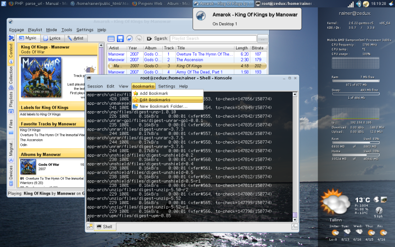
Task: Switch to the Artist context tab
Action: (x=76, y=38)
